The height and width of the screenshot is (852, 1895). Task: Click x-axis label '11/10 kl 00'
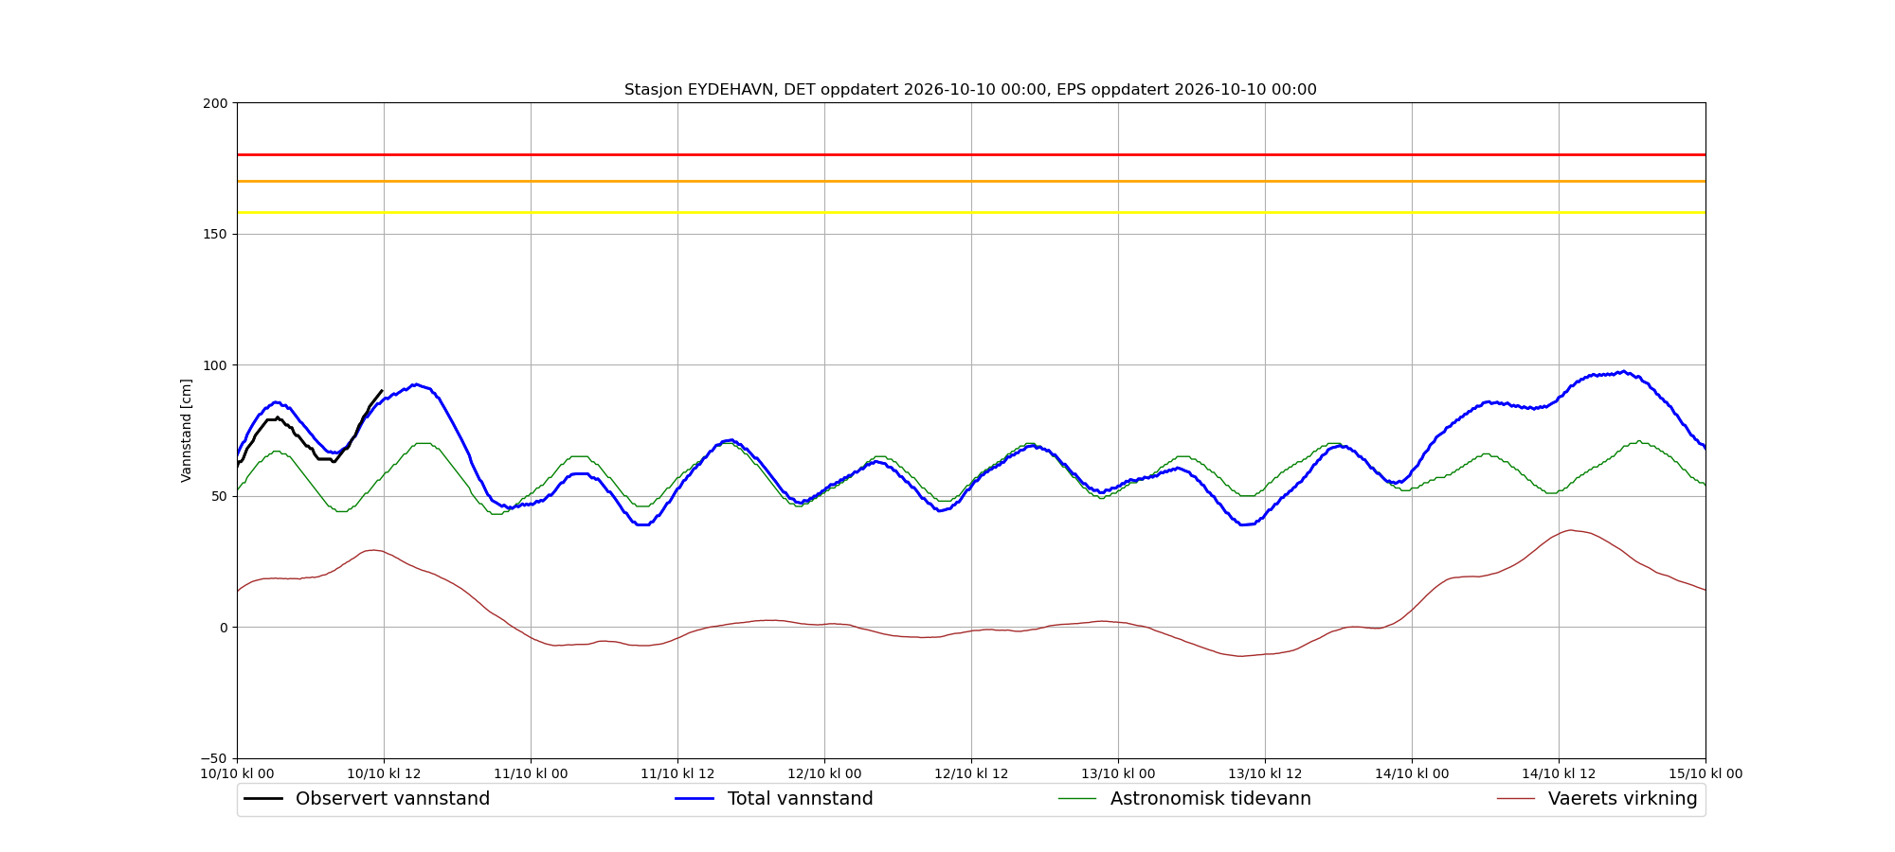pyautogui.click(x=531, y=774)
